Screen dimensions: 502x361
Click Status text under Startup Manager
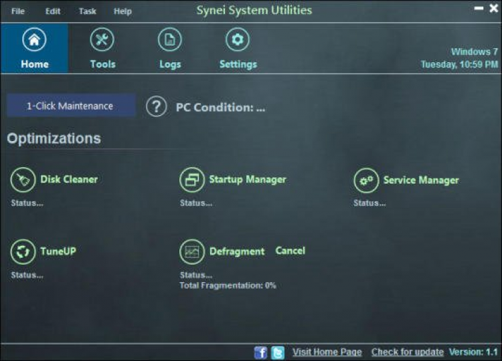[x=196, y=203]
